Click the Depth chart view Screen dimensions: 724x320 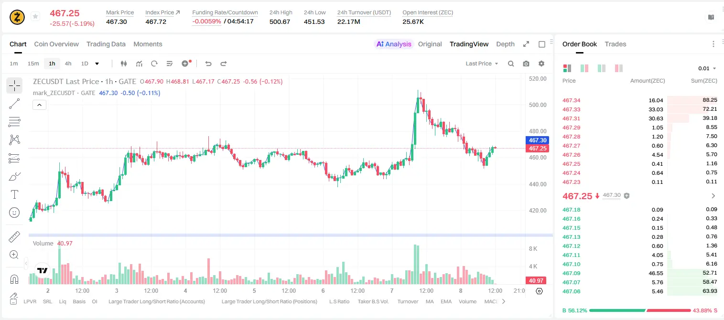[505, 44]
